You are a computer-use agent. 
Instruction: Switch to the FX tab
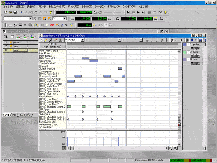pos(21,115)
